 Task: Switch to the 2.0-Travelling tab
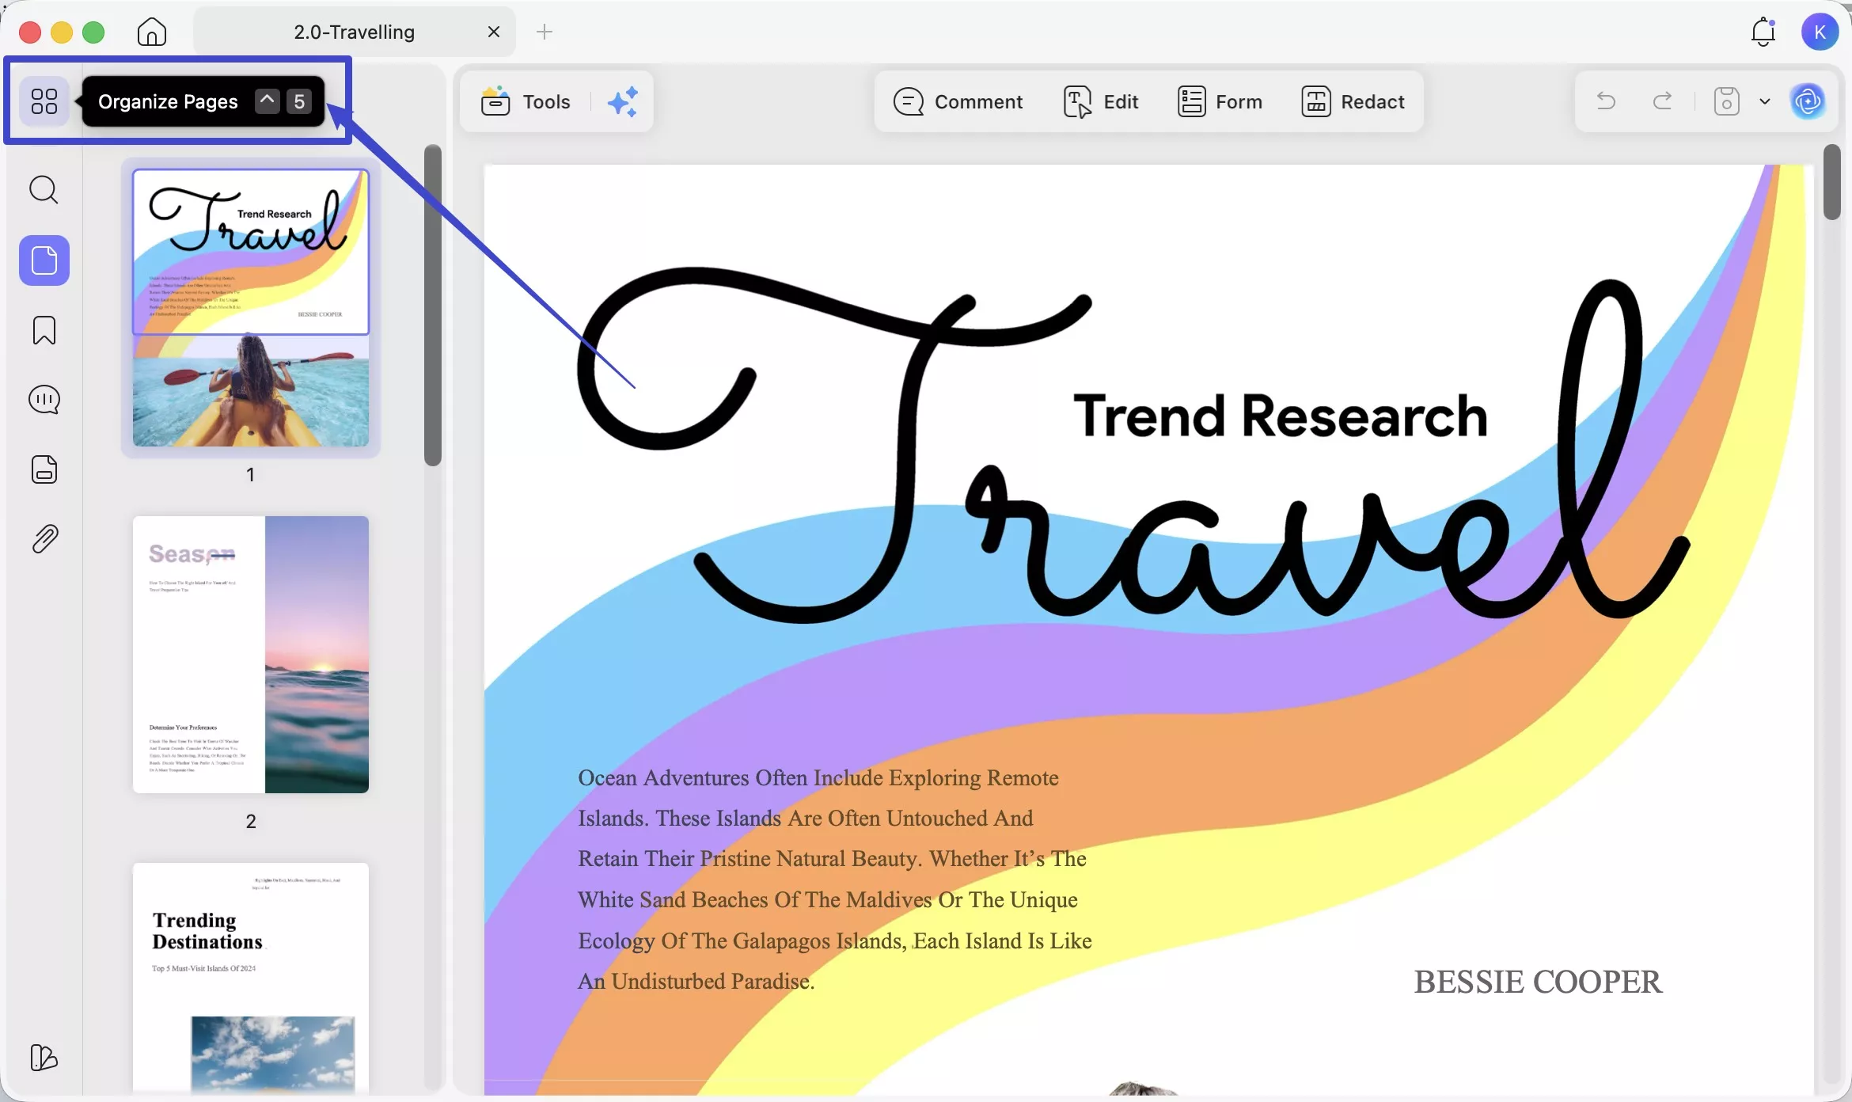pyautogui.click(x=354, y=32)
